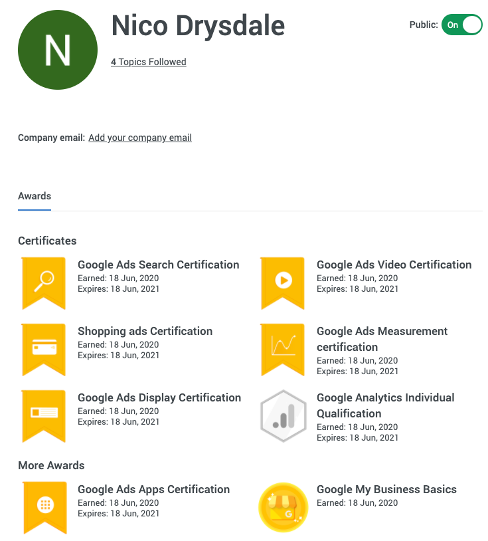Click the Google Ads Display Certification badge
Viewport: 488px width, 541px height.
point(44,416)
